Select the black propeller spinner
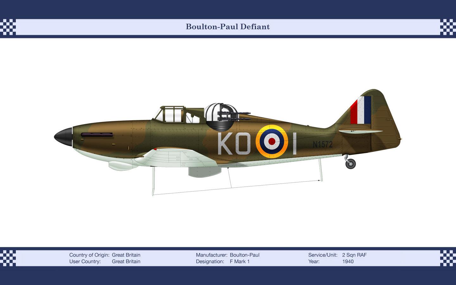This screenshot has width=456, height=285. tap(63, 137)
